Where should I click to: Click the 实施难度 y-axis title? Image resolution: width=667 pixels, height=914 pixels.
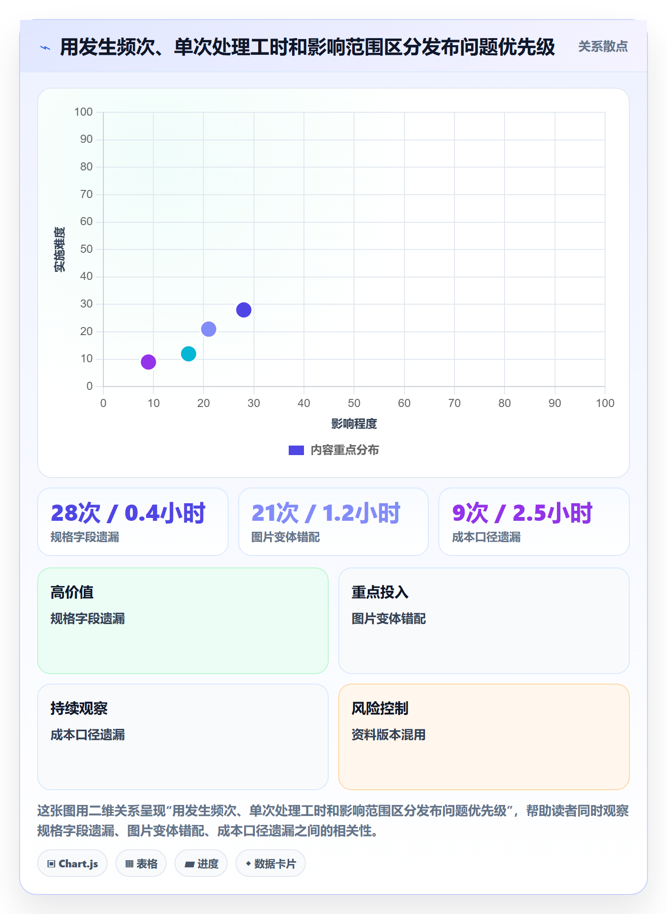(x=60, y=249)
